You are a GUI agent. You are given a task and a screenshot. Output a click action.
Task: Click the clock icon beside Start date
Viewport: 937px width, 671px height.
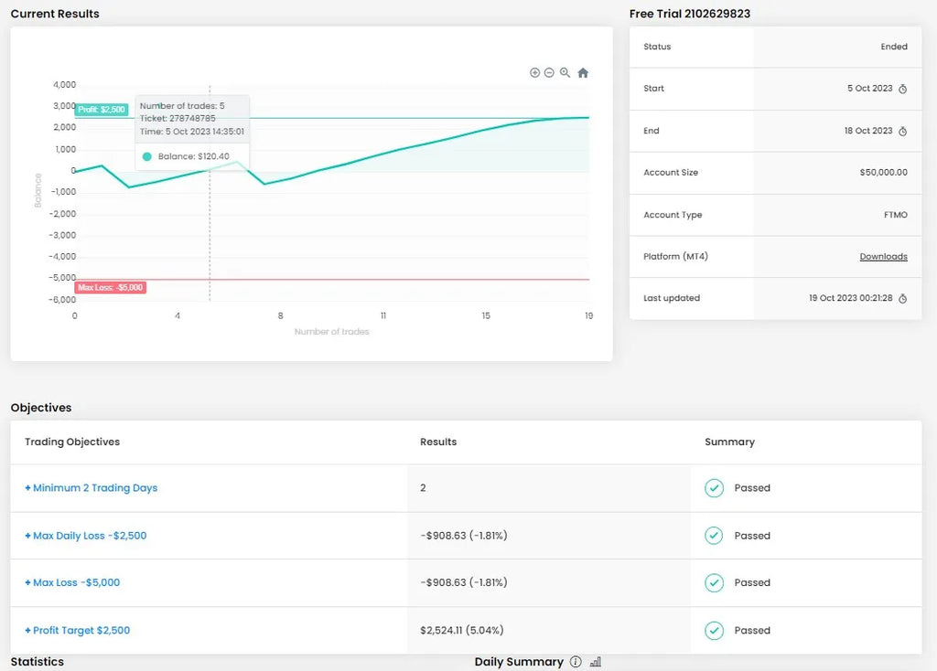pyautogui.click(x=903, y=89)
